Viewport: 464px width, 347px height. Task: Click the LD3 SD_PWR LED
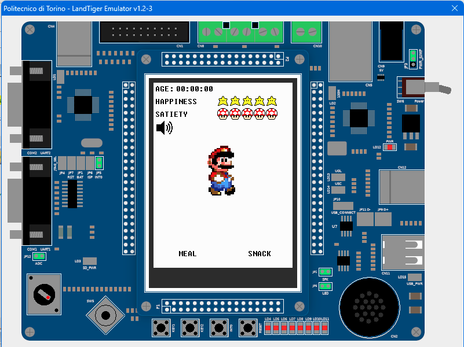(90, 261)
